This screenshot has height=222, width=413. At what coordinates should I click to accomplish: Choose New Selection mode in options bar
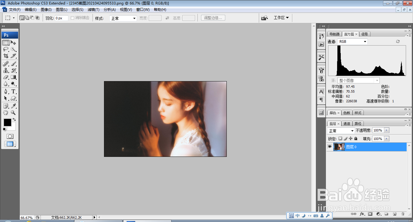click(22, 18)
